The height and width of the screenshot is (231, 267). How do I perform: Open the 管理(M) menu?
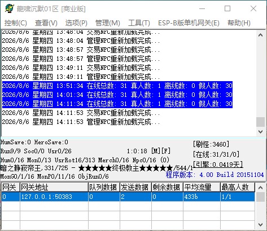point(108,23)
